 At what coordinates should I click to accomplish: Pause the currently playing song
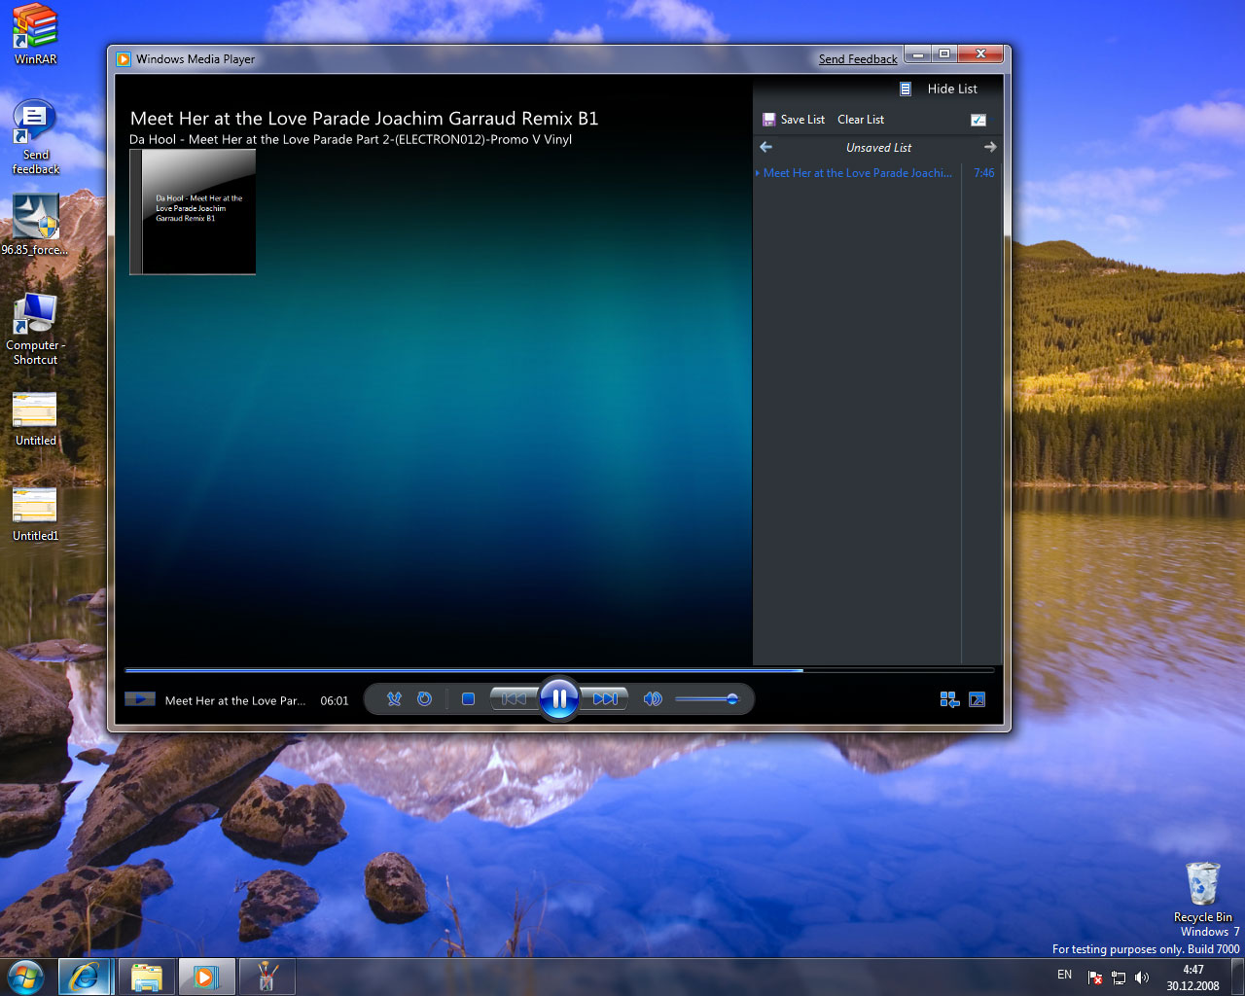tap(559, 698)
